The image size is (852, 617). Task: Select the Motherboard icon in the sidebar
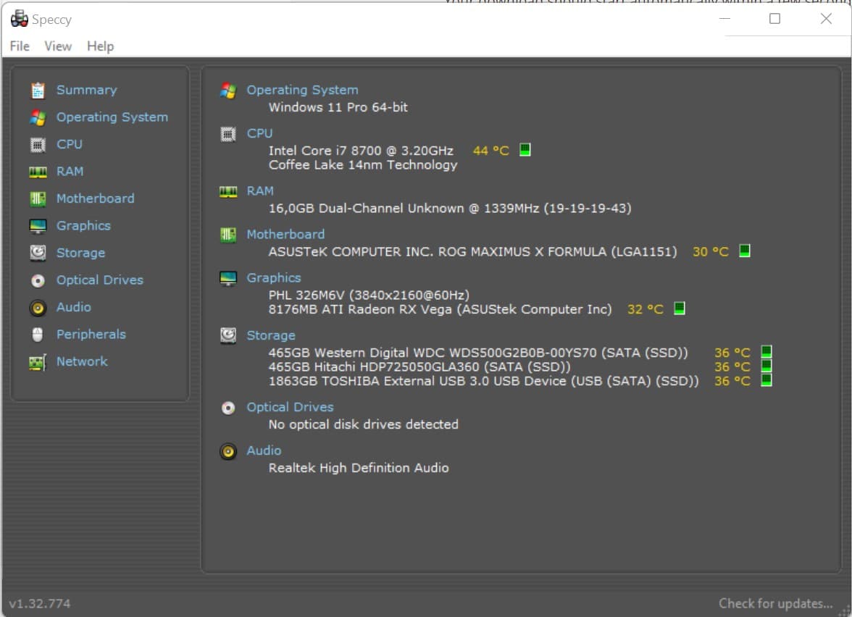[x=37, y=198]
